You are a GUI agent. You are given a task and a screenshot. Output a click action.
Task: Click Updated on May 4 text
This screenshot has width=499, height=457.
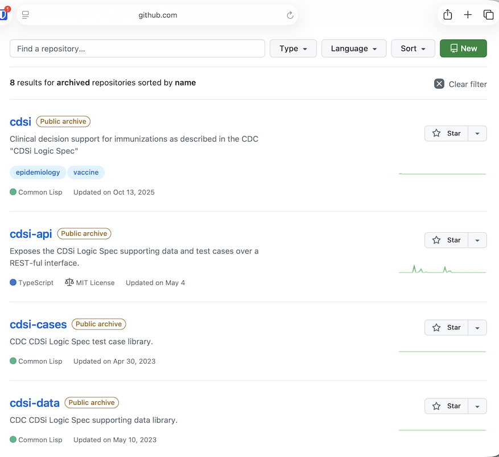[155, 283]
